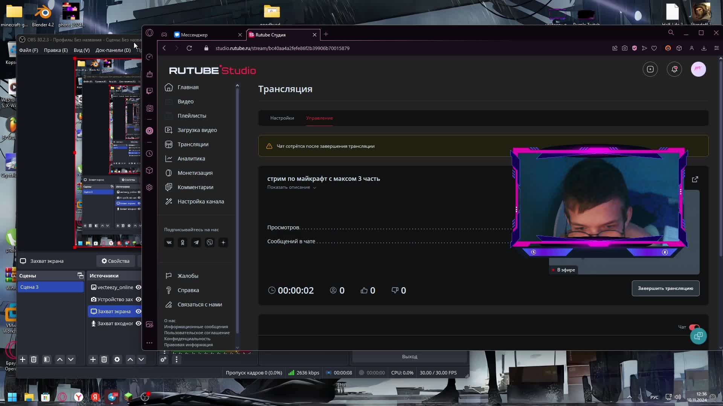Viewport: 723px width, 406px height.
Task: Select the Управление tab
Action: [319, 118]
